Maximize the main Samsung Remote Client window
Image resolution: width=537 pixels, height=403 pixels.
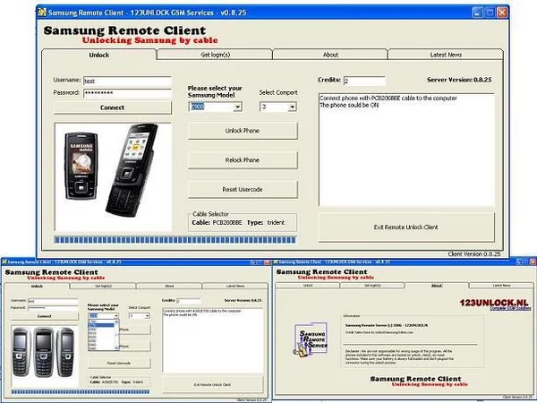[x=490, y=13]
